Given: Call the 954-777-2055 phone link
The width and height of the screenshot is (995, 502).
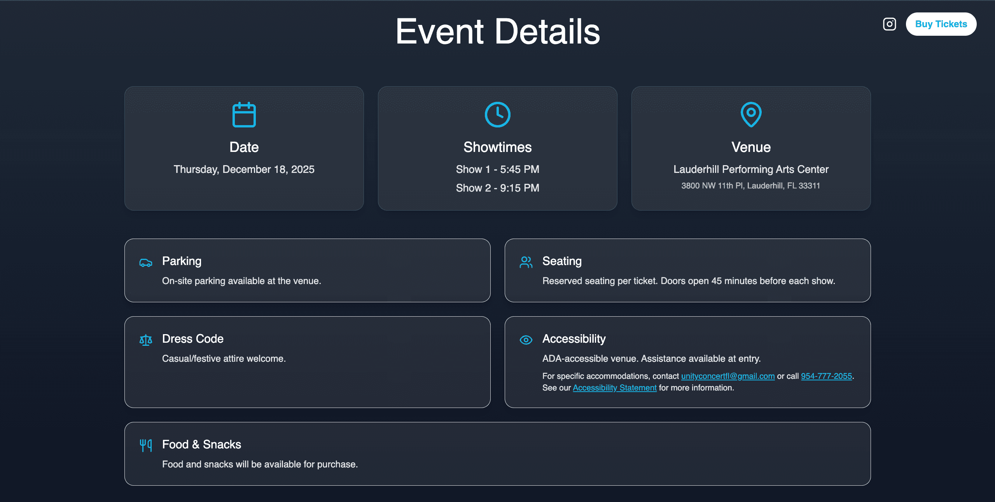Looking at the screenshot, I should tap(826, 376).
